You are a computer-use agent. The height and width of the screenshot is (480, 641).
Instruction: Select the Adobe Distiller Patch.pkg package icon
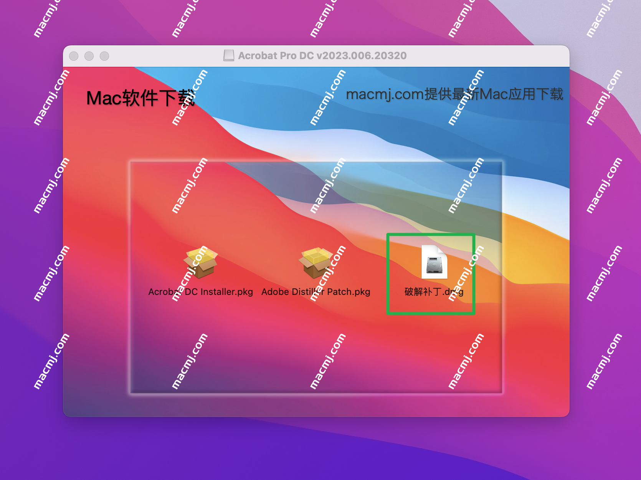[316, 263]
